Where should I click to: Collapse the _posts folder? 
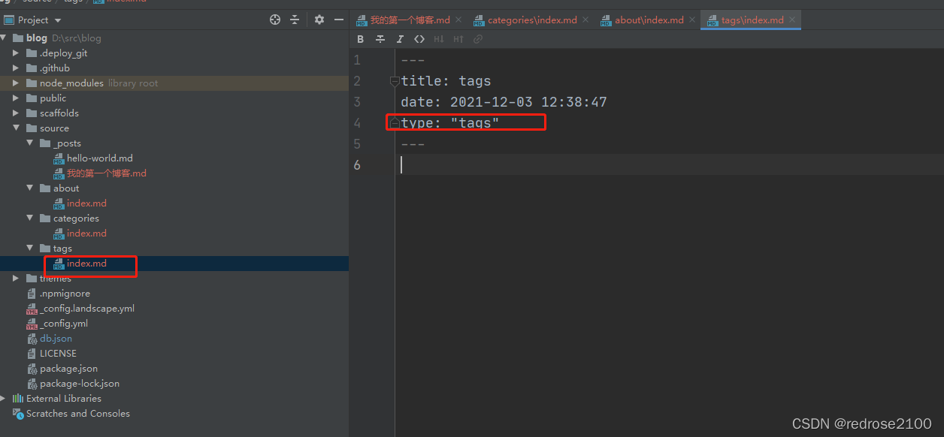point(30,143)
